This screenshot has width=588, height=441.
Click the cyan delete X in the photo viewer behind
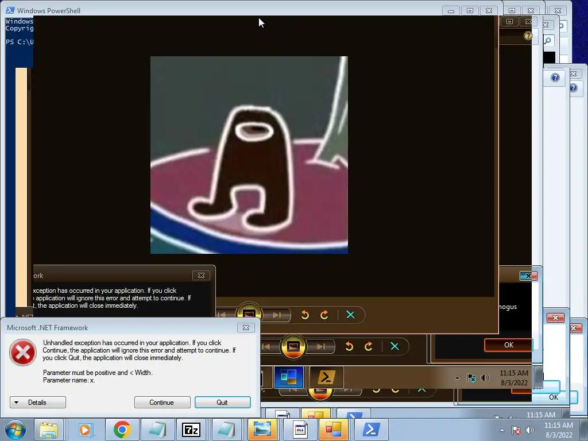394,346
